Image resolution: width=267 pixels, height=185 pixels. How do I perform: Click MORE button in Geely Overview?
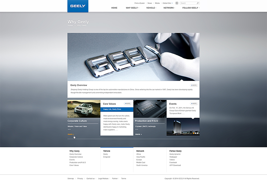[x=194, y=85]
